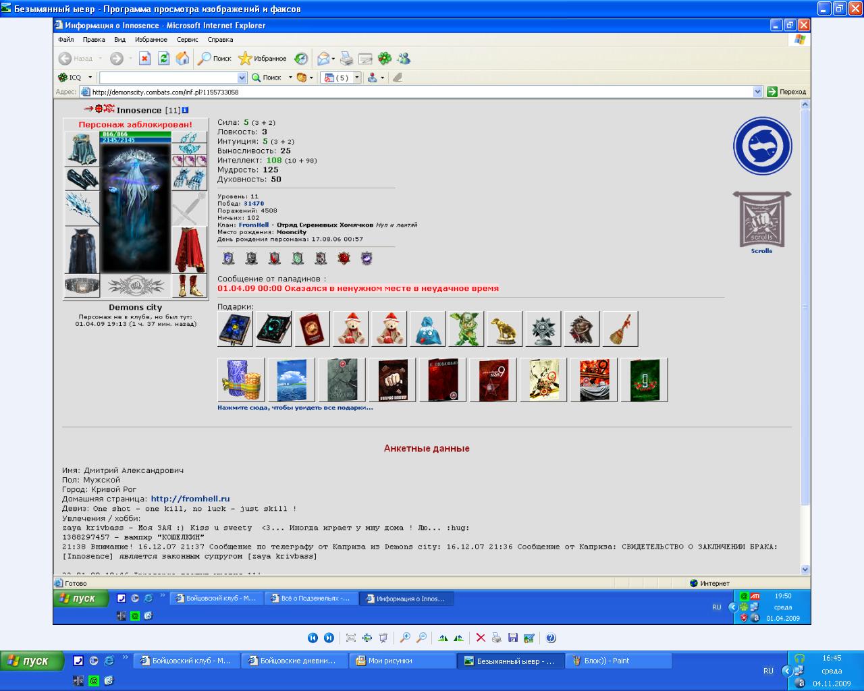Click green goblin gift thumbnail
The width and height of the screenshot is (864, 691).
[x=466, y=329]
